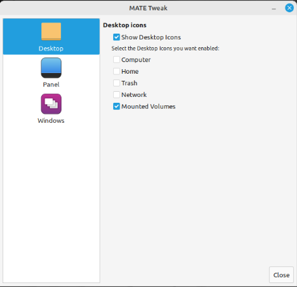The height and width of the screenshot is (287, 297).
Task: Click the Desktop icons heading
Action: pyautogui.click(x=125, y=25)
